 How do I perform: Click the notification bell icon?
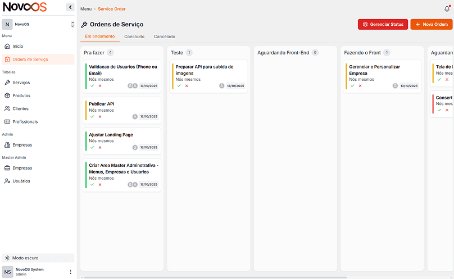[447, 8]
